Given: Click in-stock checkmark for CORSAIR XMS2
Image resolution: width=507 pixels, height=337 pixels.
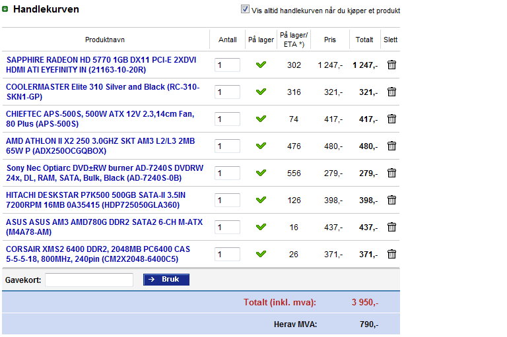Looking at the screenshot, I should [261, 254].
